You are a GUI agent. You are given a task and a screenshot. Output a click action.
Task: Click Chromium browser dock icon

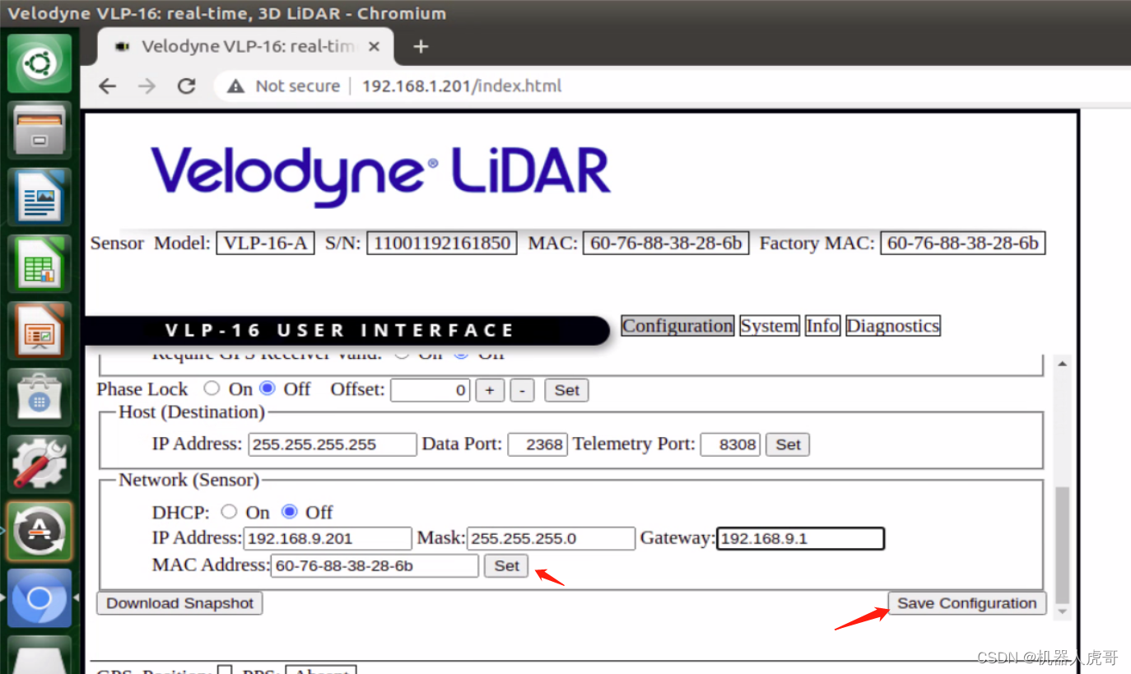40,597
